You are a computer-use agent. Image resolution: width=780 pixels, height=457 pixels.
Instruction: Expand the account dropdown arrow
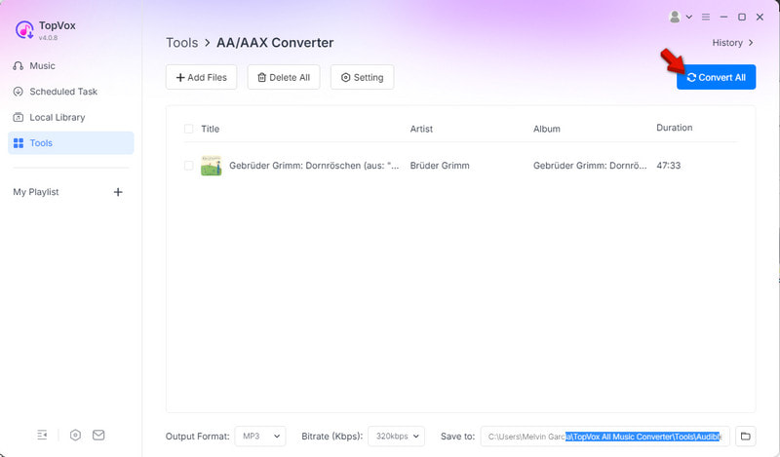[x=689, y=17]
